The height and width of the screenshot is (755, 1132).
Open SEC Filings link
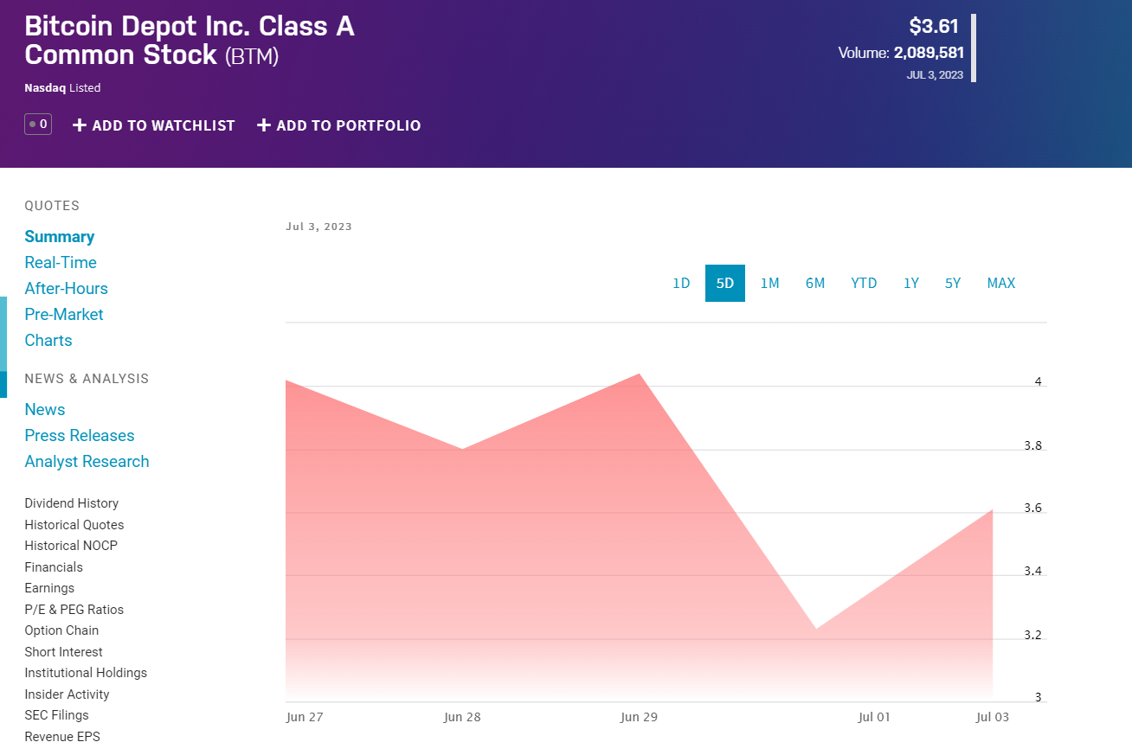coord(56,715)
